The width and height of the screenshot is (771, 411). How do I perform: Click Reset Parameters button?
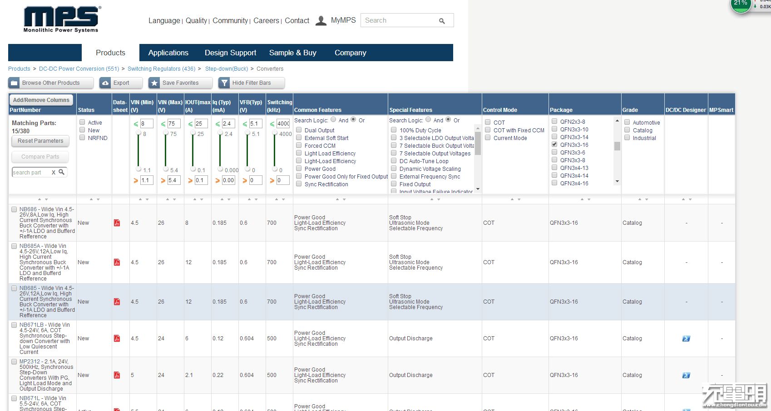coord(40,141)
